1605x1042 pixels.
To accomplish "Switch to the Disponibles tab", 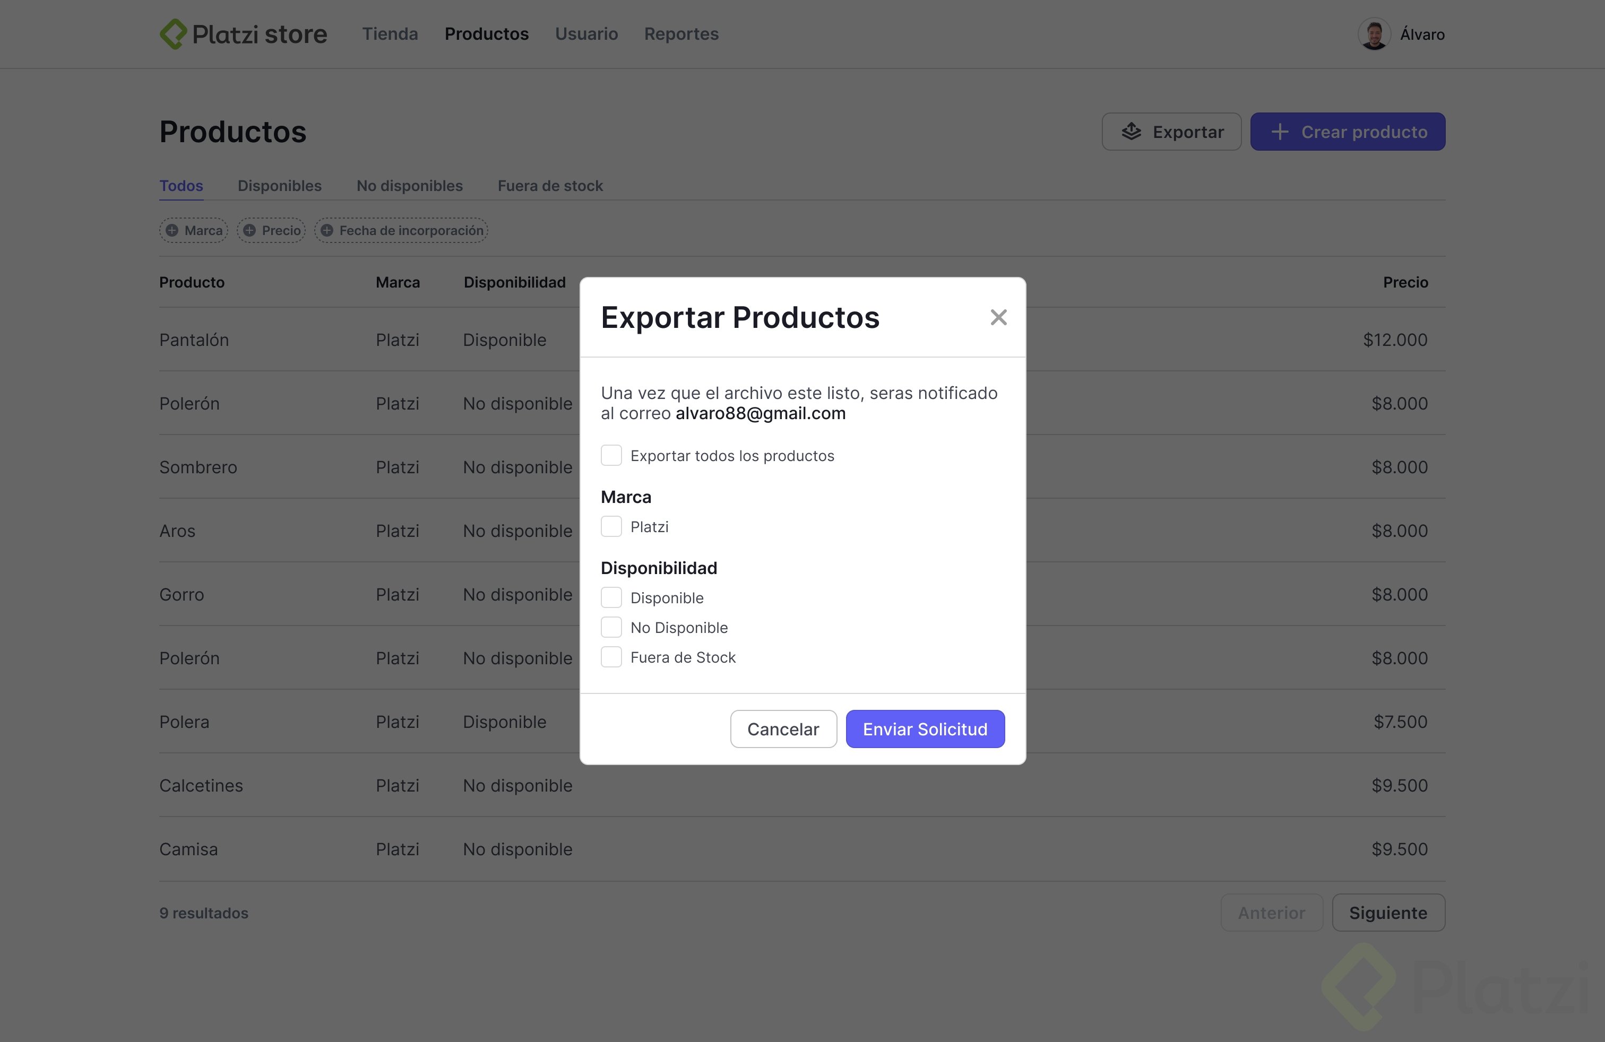I will click(279, 185).
